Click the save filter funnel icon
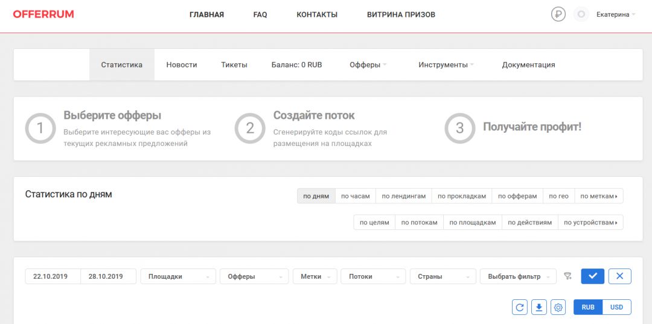Image resolution: width=652 pixels, height=324 pixels. click(567, 276)
